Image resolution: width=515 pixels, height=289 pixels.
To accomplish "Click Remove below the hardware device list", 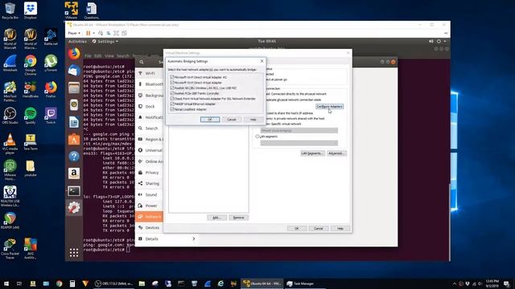I will point(238,218).
